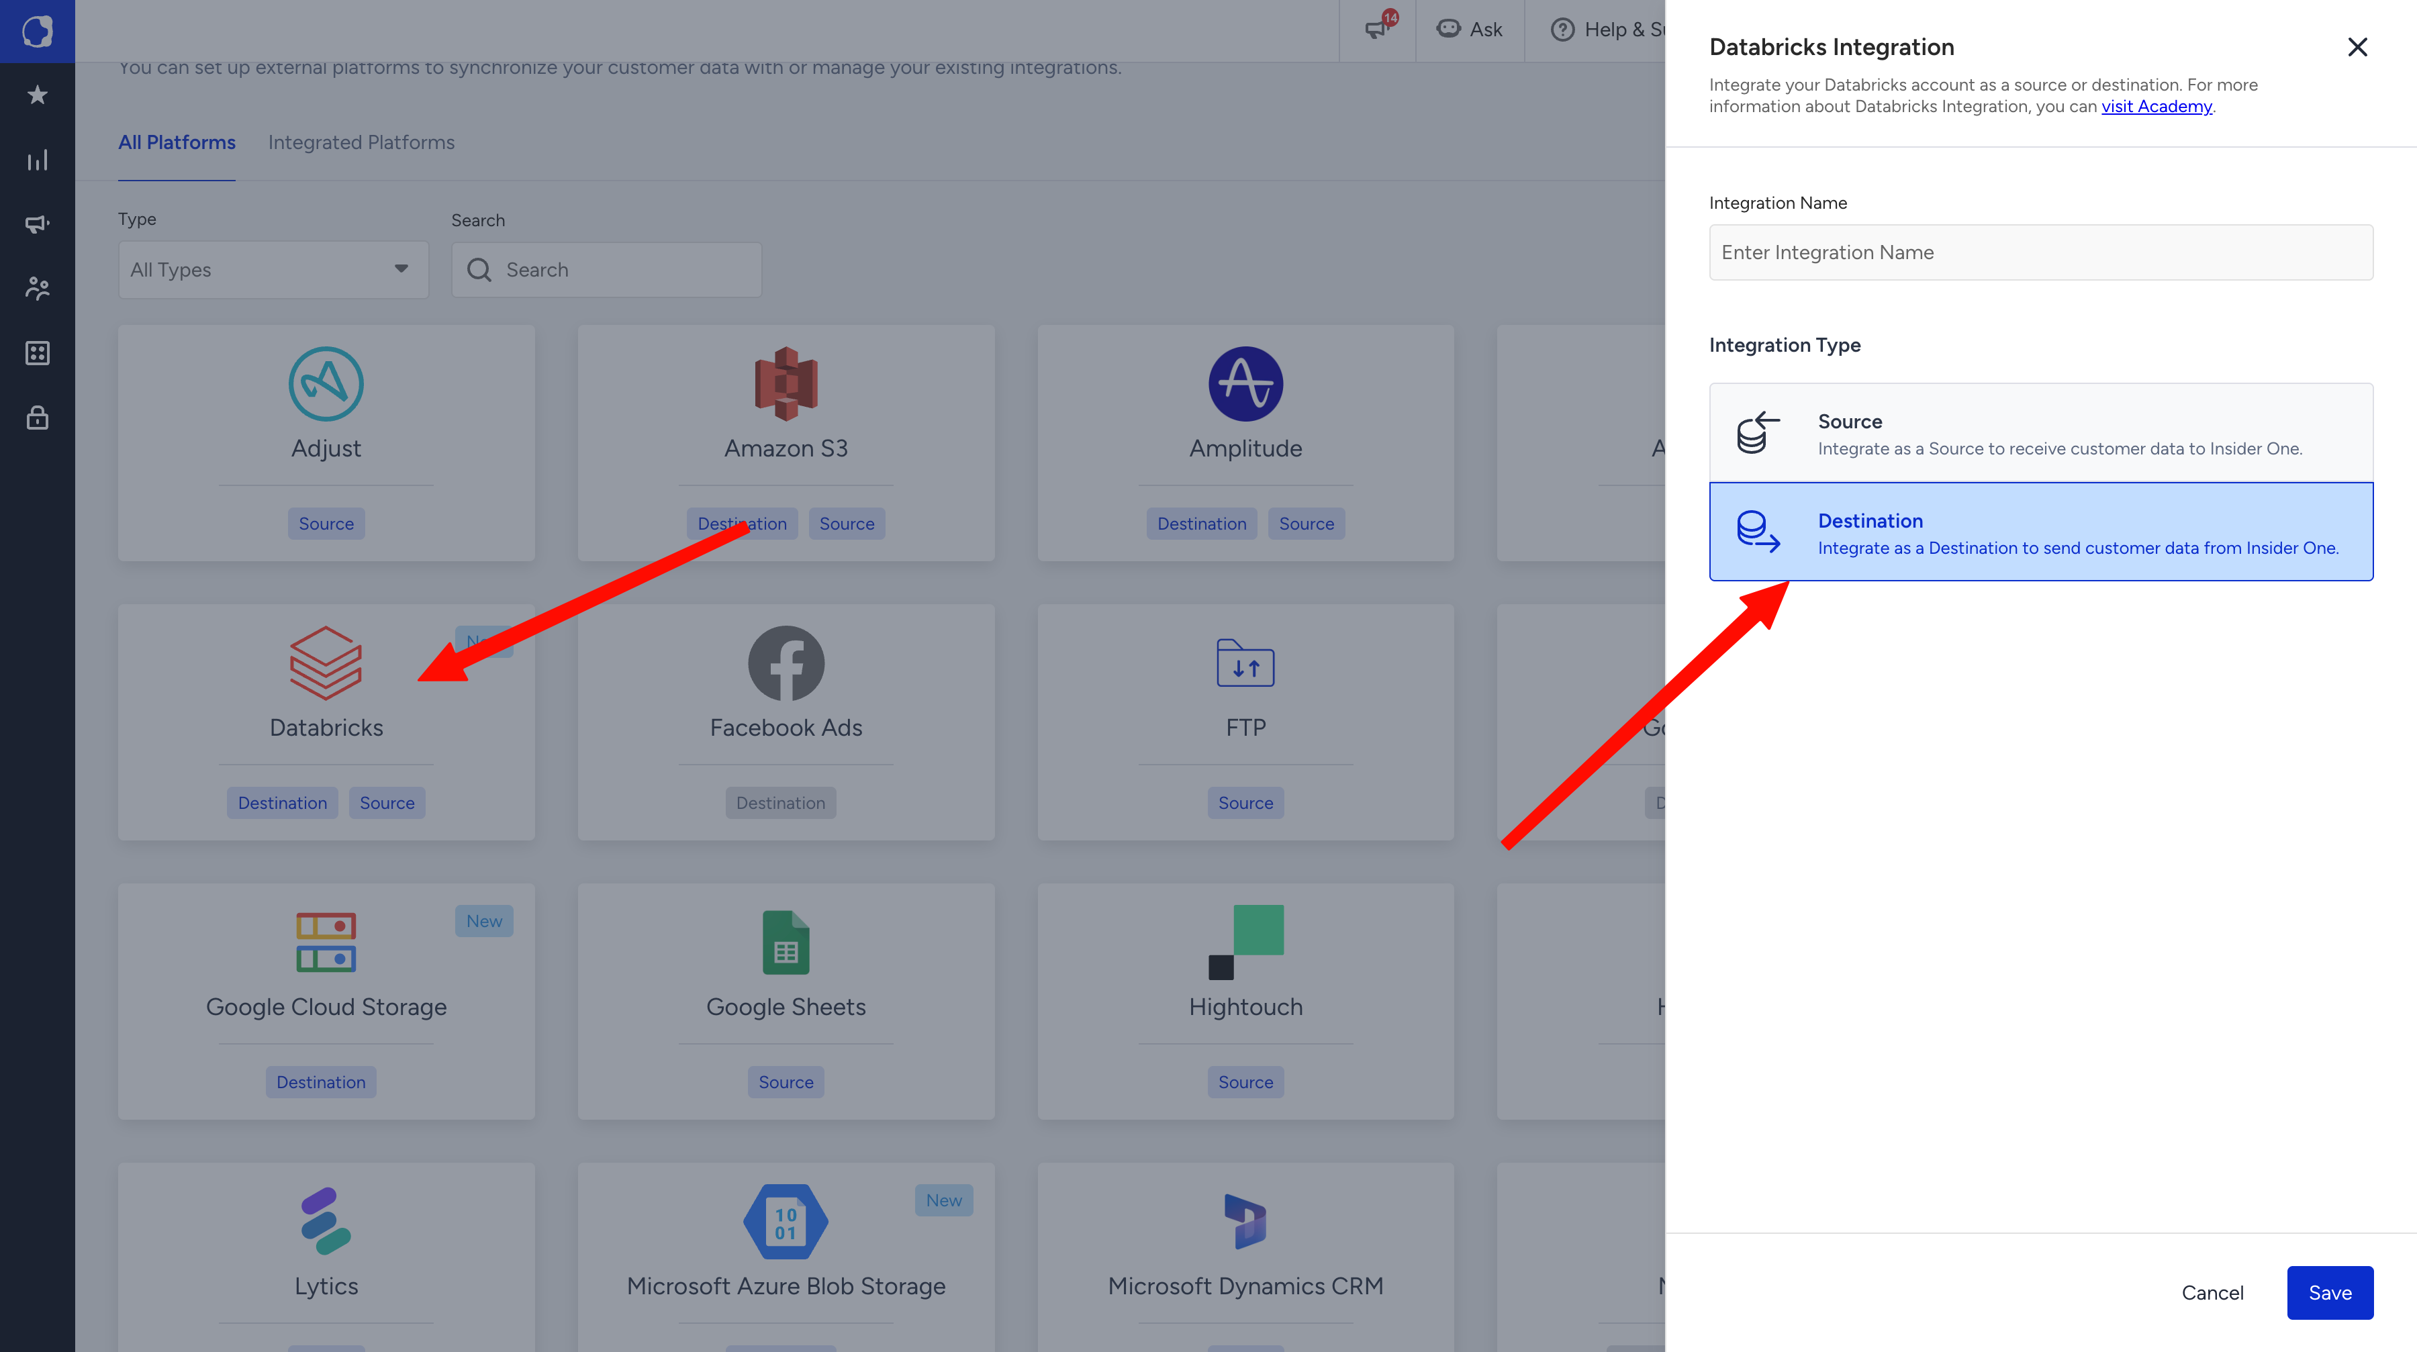Open the visit Academy link
Viewport: 2417px width, 1352px height.
point(2156,106)
